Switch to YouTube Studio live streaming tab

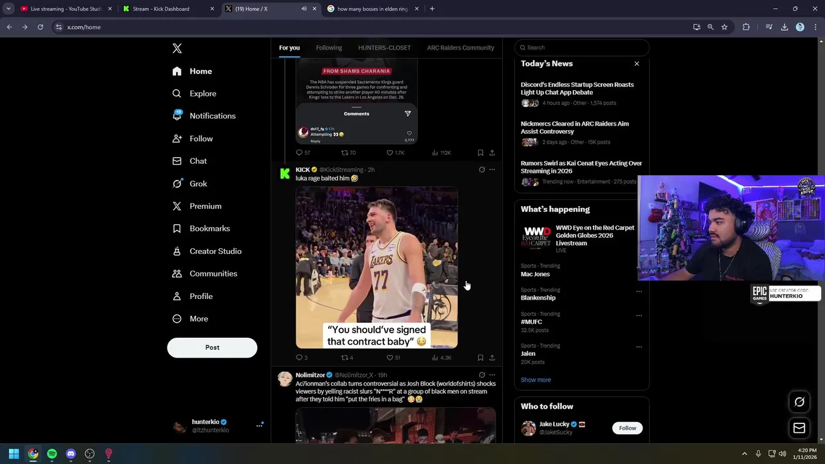click(64, 9)
